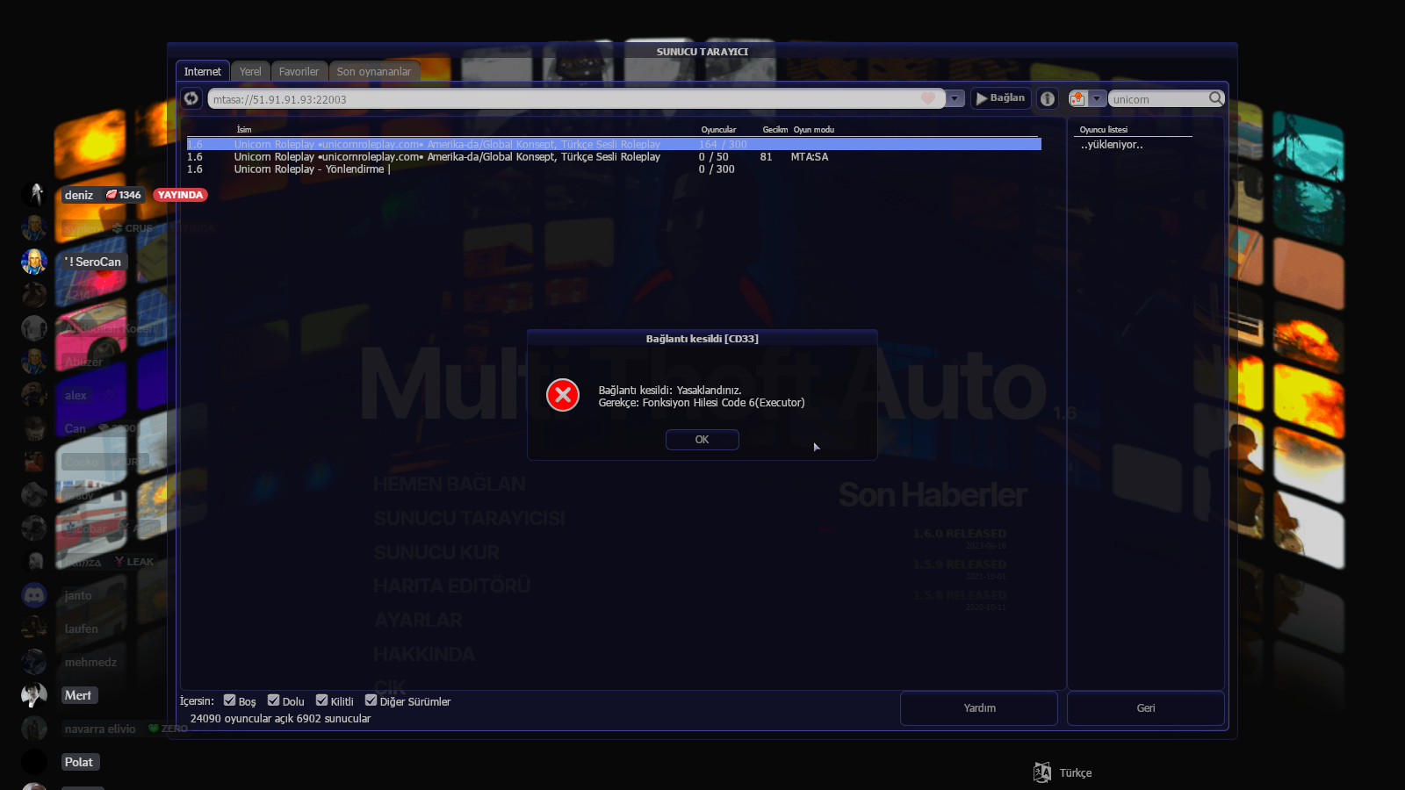Select the highlighted Unicorn Roleplay 164 / 300 server

[x=614, y=144]
